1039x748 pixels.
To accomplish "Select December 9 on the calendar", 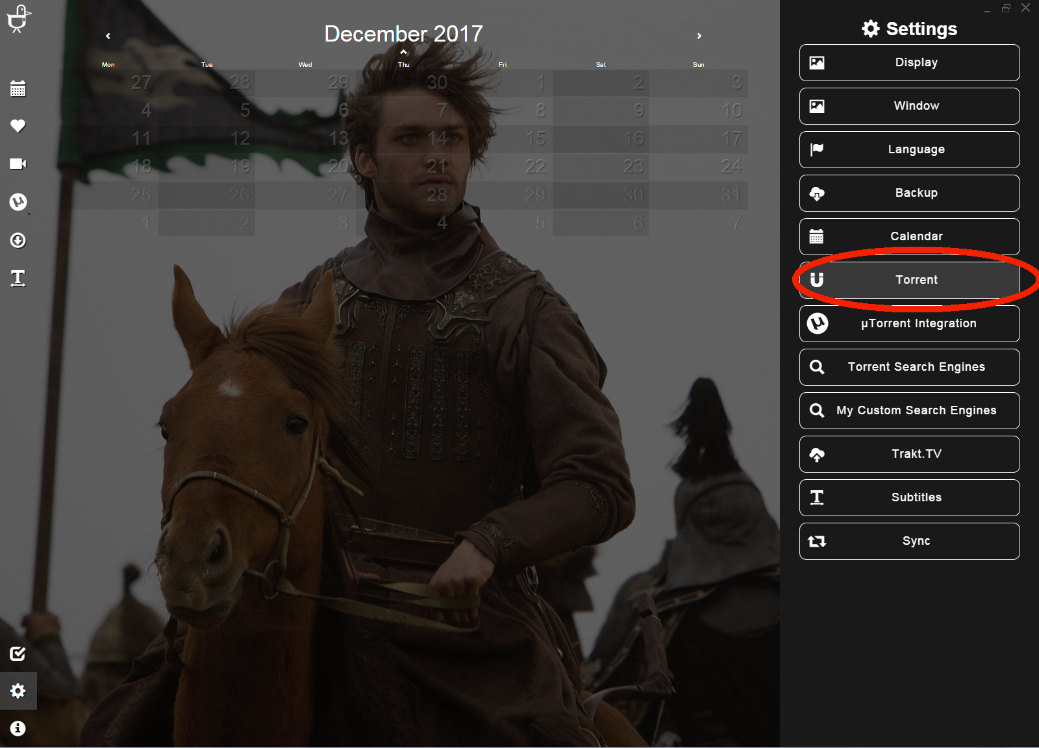I will [601, 111].
